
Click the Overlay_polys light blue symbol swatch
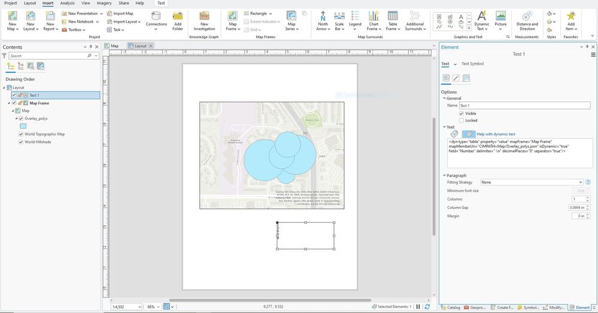(23, 126)
